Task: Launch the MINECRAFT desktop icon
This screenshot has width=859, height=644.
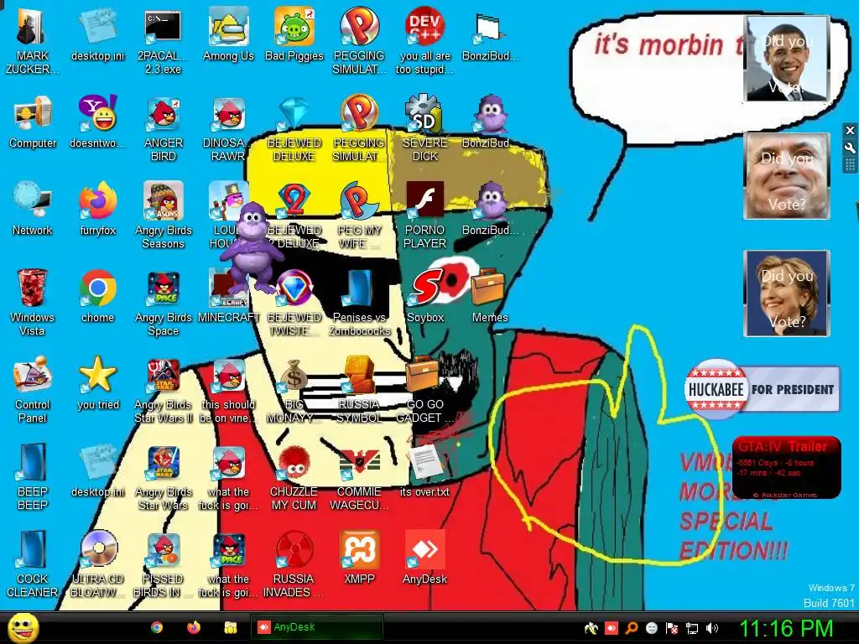Action: (x=228, y=296)
